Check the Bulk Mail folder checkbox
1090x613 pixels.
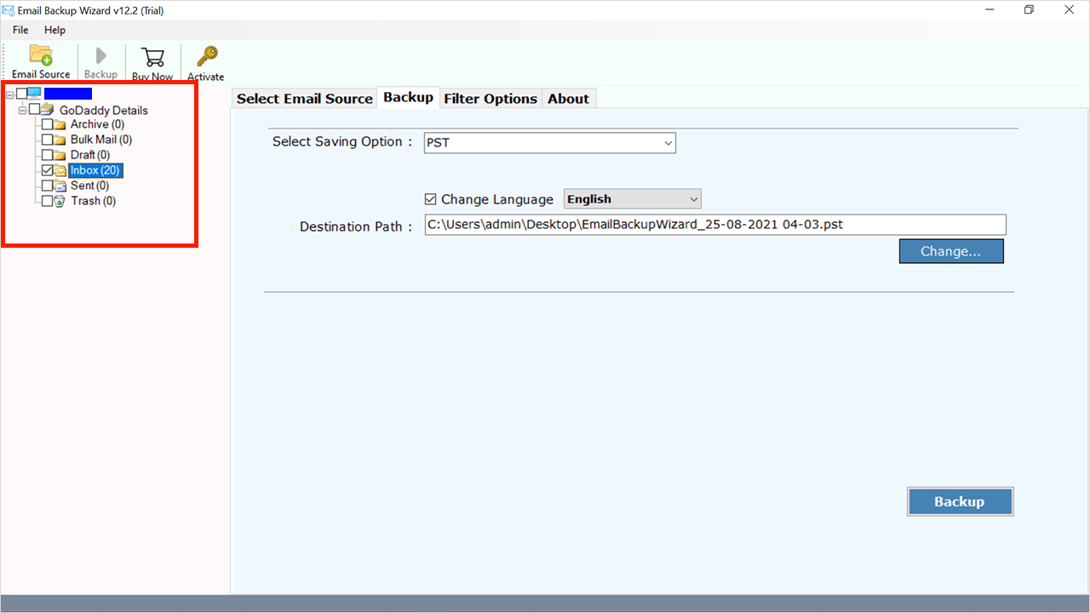pyautogui.click(x=48, y=140)
